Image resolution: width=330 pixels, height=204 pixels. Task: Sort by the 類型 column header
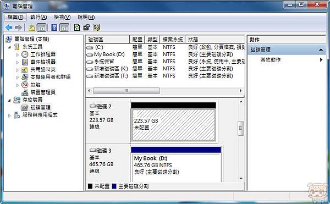click(152, 40)
